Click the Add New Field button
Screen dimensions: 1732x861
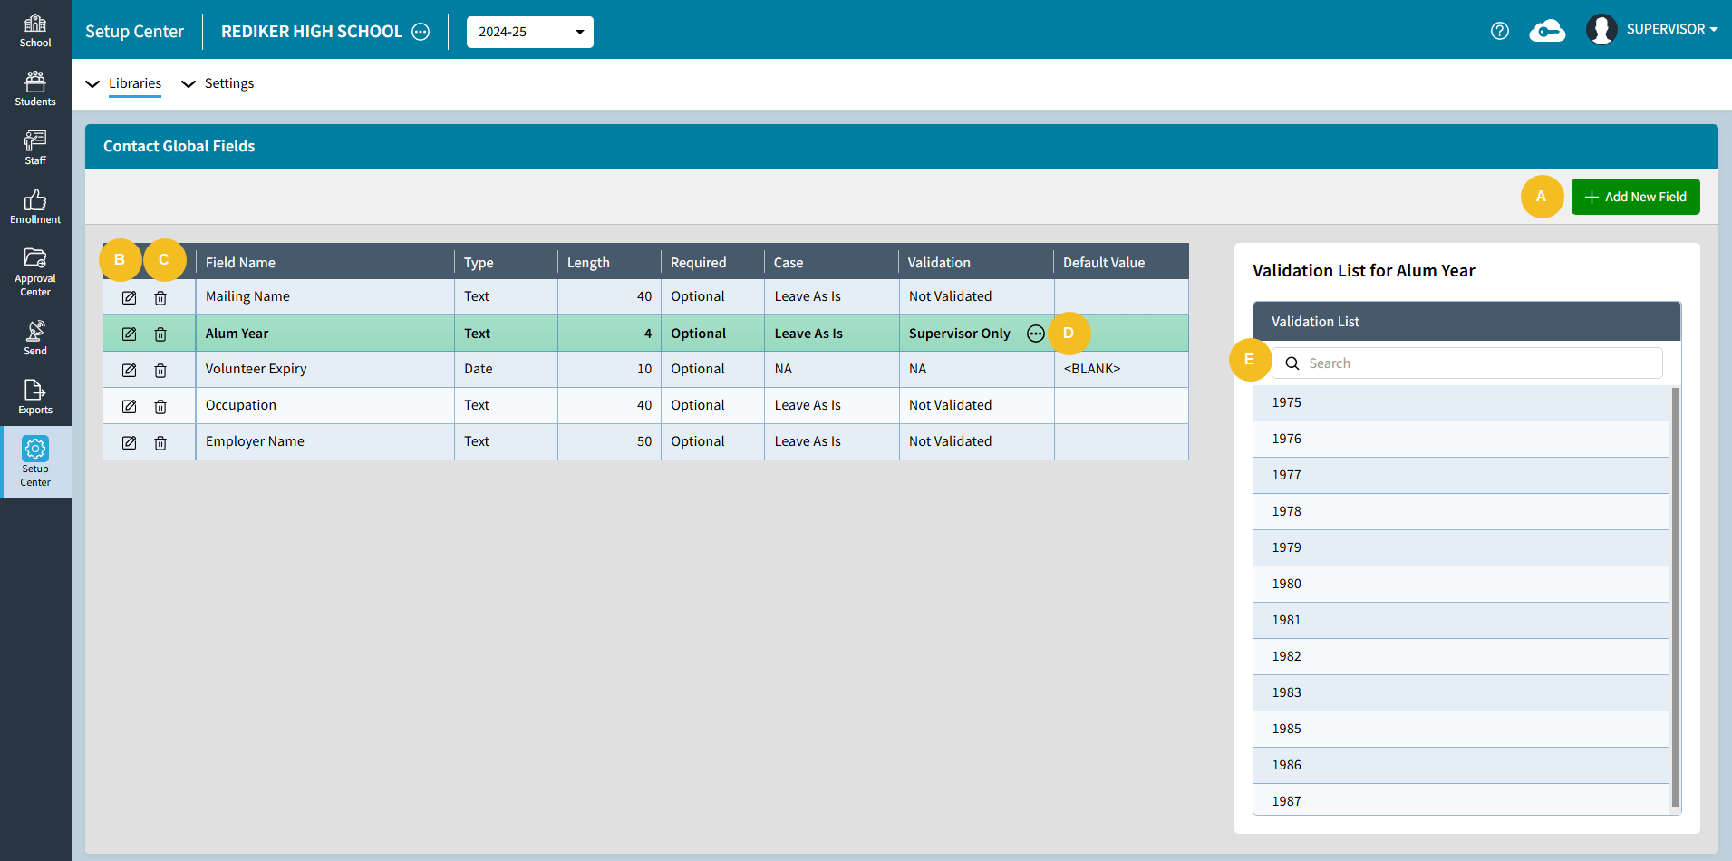[1636, 197]
